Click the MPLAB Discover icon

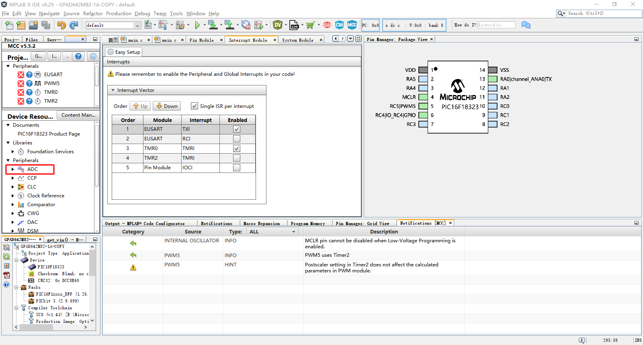[x=327, y=25]
